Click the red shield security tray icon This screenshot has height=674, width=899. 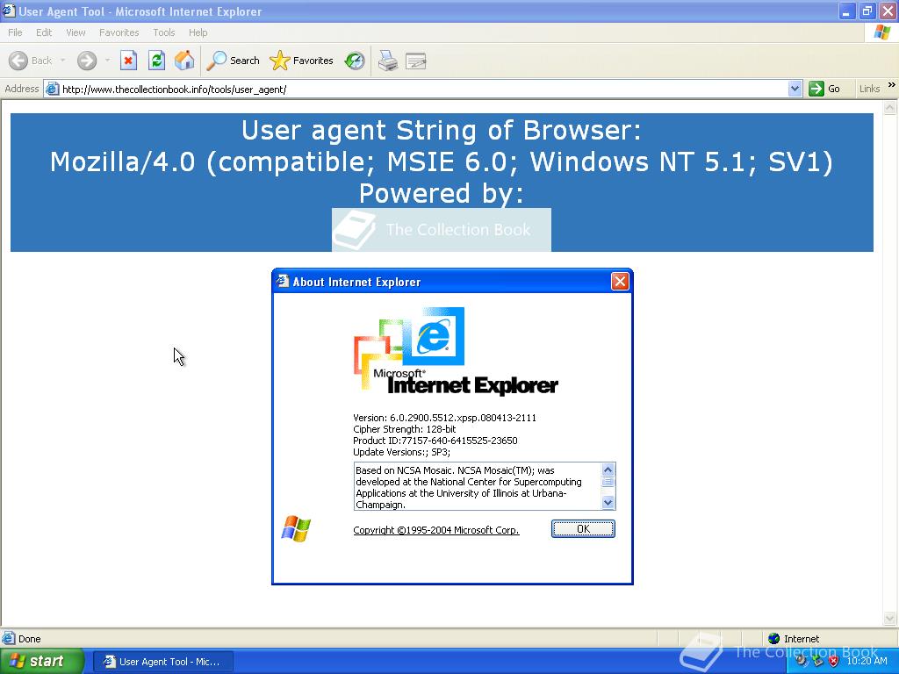[x=834, y=661]
